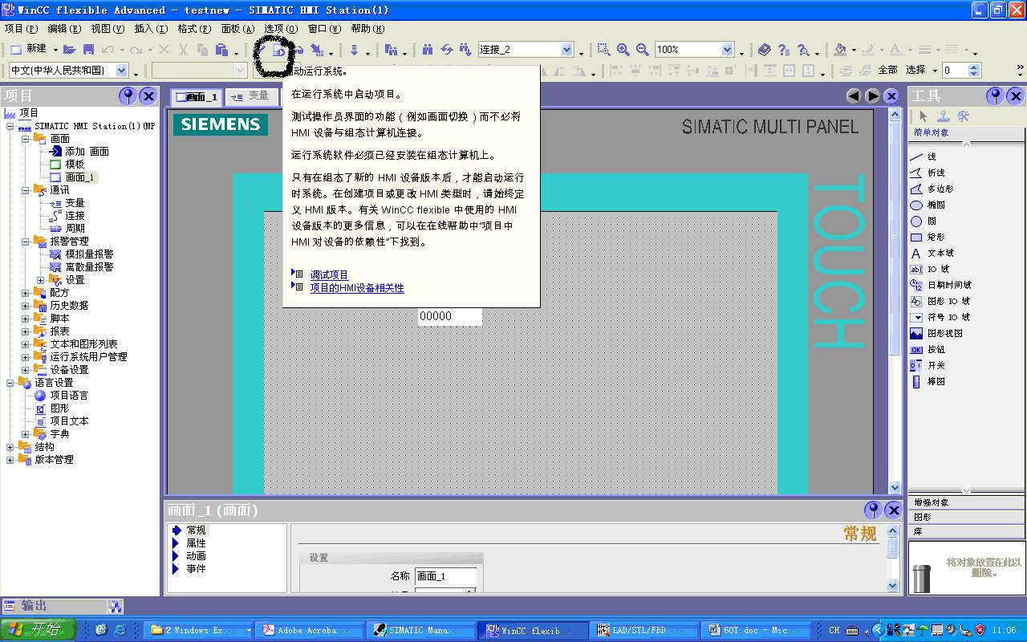Image resolution: width=1027 pixels, height=642 pixels.
Task: Select the 按钮 button tool
Action: (928, 349)
